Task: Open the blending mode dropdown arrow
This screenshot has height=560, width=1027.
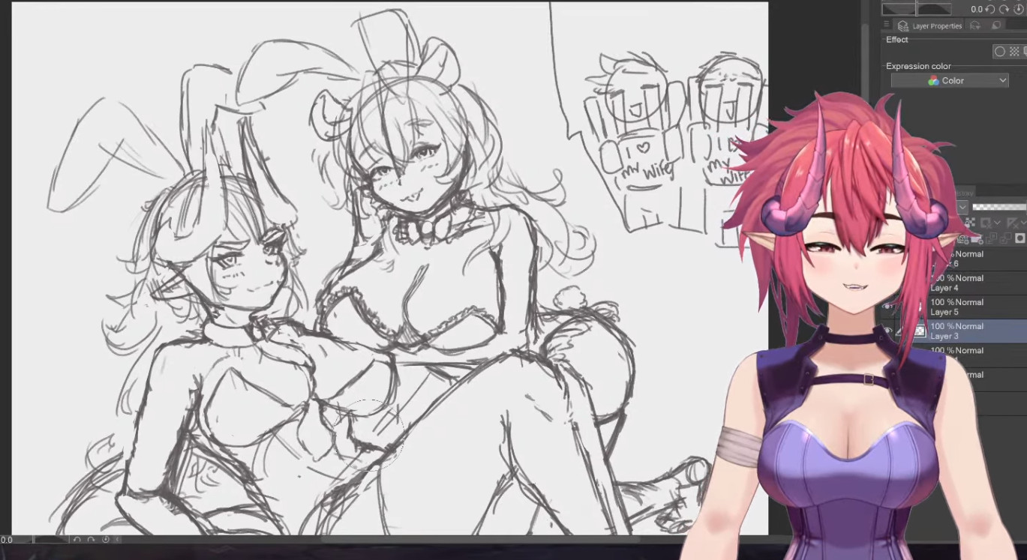Action: click(964, 208)
